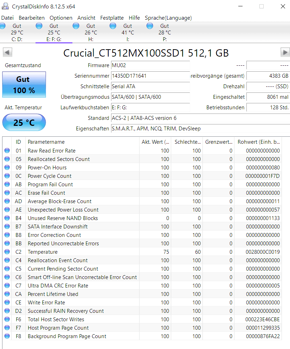Click status icon of Program Fail Count
290x349 pixels.
click(7, 184)
